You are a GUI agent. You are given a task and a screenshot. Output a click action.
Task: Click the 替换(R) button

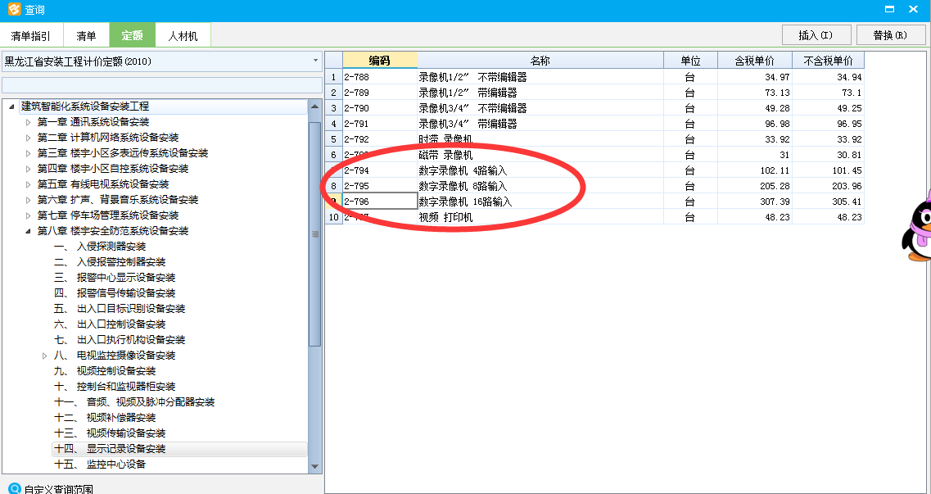[x=891, y=35]
